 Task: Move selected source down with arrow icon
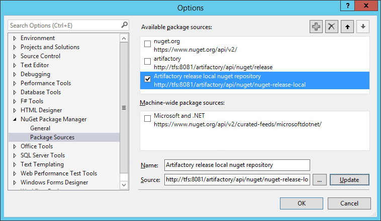(363, 27)
